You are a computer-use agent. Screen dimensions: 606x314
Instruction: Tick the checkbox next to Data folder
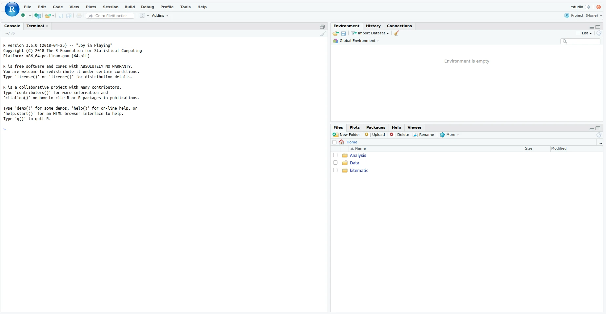[x=335, y=163]
